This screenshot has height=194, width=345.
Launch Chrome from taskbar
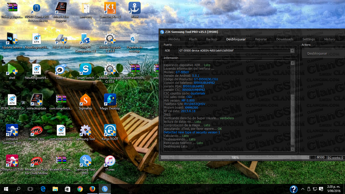click(80, 189)
